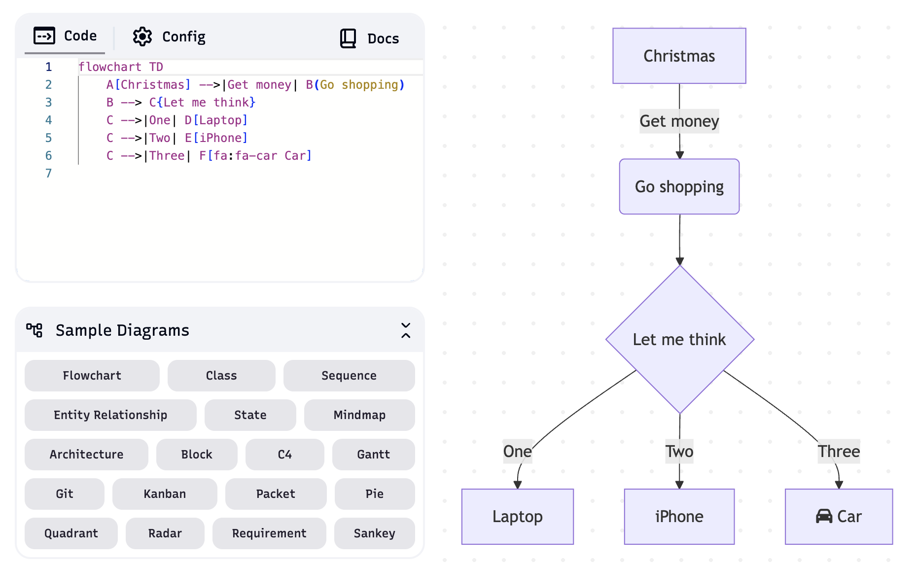Image resolution: width=915 pixels, height=564 pixels.
Task: Click the 'Two' edge label
Action: pos(679,451)
